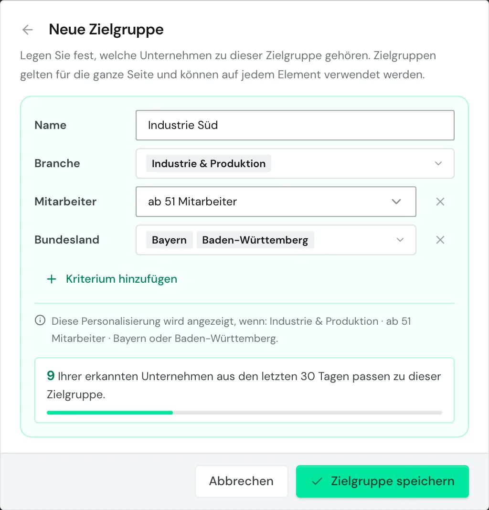Save with Zielgruppe speichern button
489x510 pixels.
pyautogui.click(x=383, y=481)
